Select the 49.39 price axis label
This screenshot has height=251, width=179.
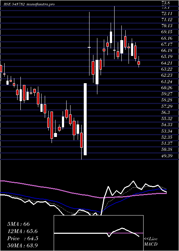tap(167, 156)
